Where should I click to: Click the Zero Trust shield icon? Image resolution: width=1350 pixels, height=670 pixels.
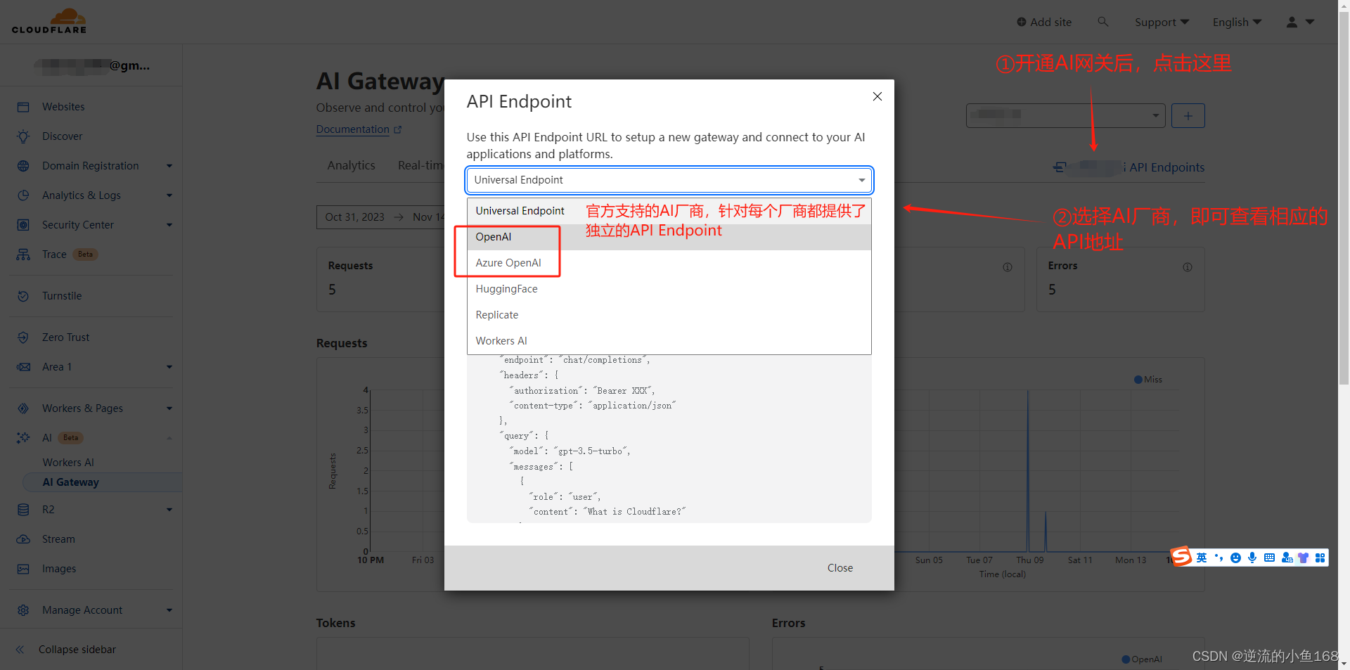pyautogui.click(x=23, y=337)
